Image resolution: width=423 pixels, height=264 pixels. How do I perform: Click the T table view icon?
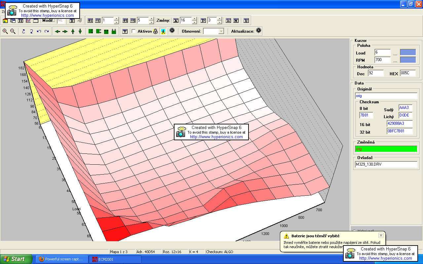click(125, 31)
